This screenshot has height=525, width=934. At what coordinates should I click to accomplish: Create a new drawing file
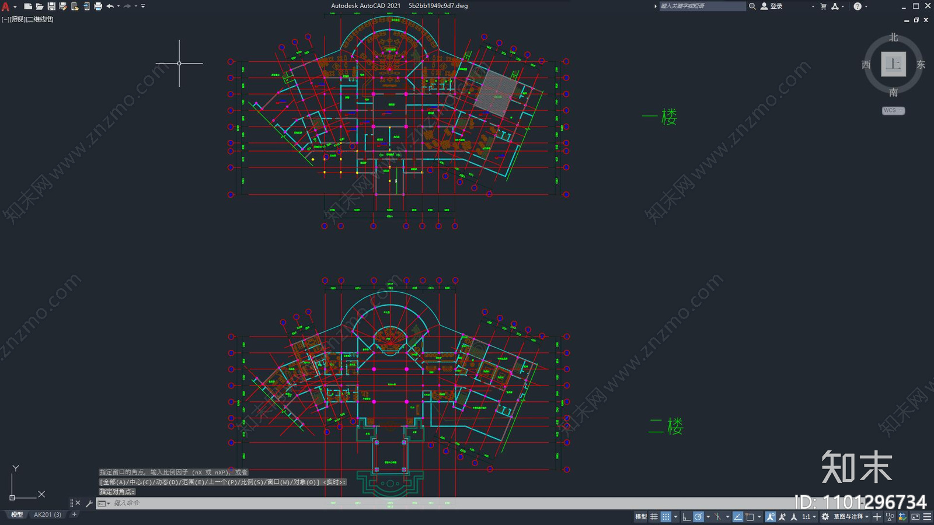point(28,6)
